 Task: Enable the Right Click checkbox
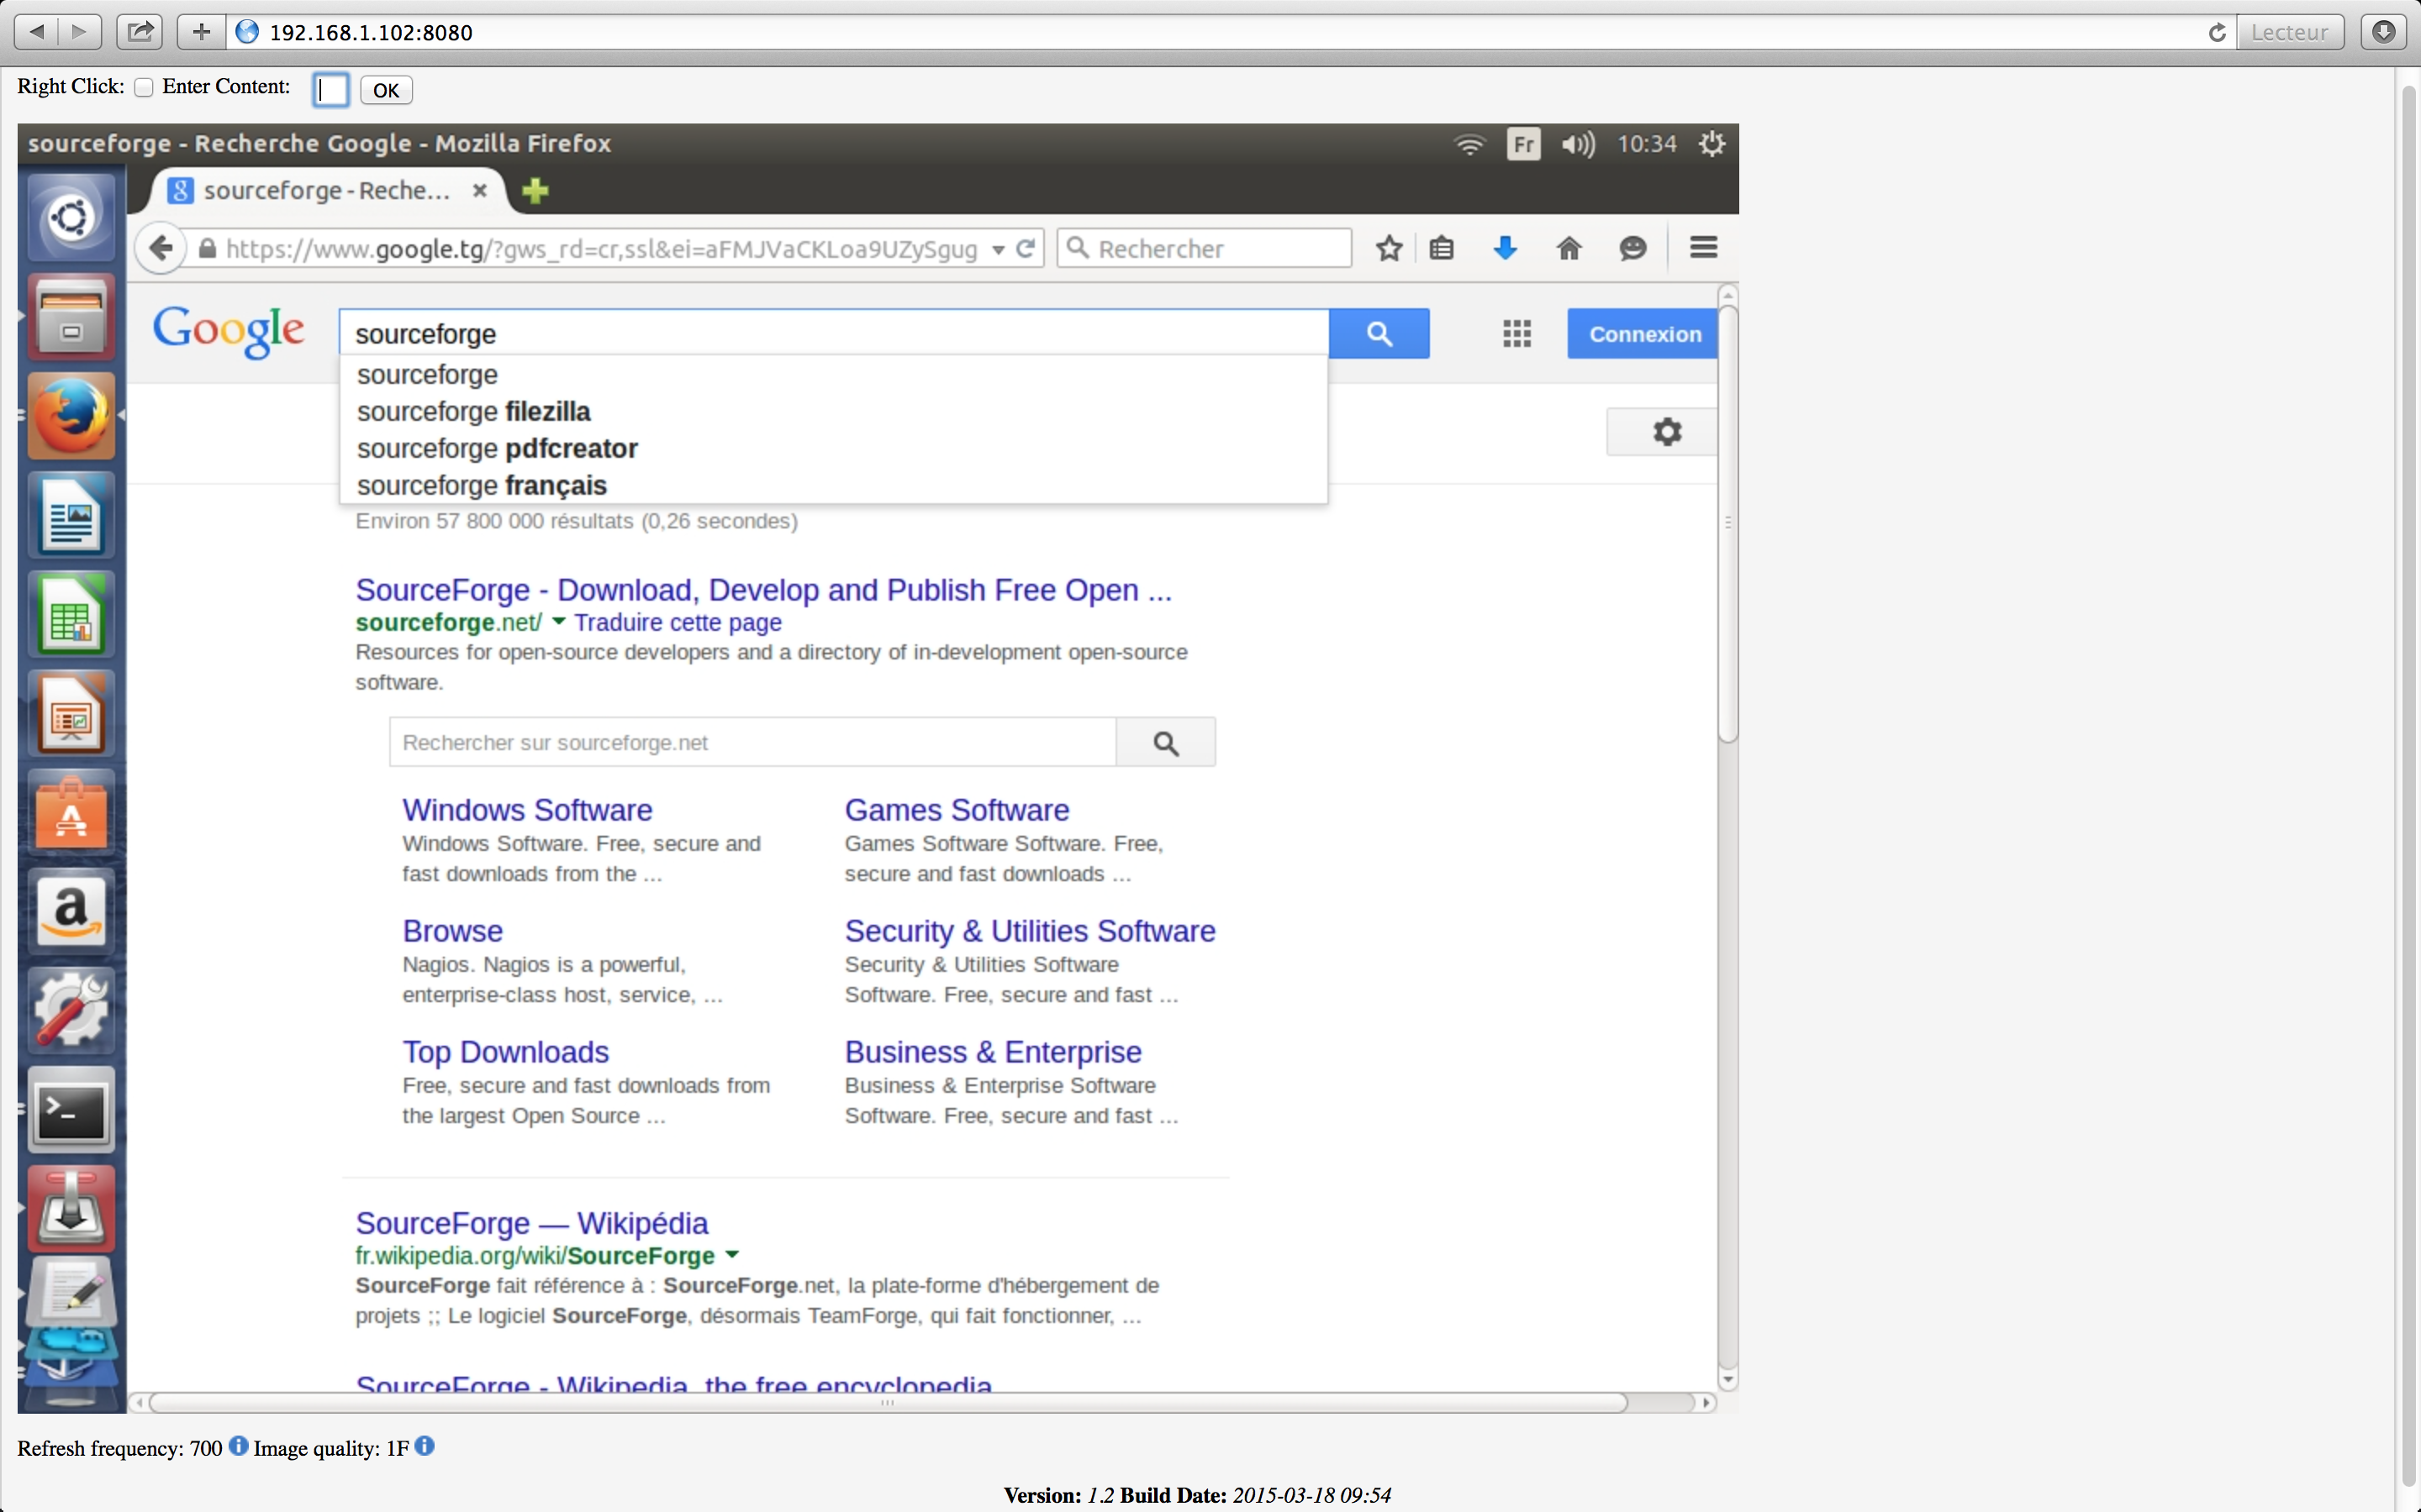(144, 87)
